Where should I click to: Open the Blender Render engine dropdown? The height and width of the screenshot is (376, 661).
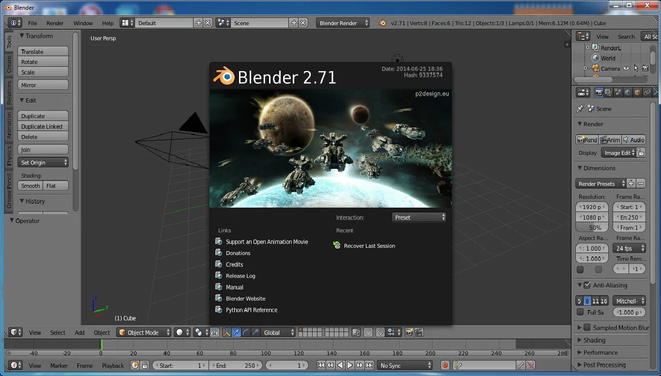[x=343, y=23]
